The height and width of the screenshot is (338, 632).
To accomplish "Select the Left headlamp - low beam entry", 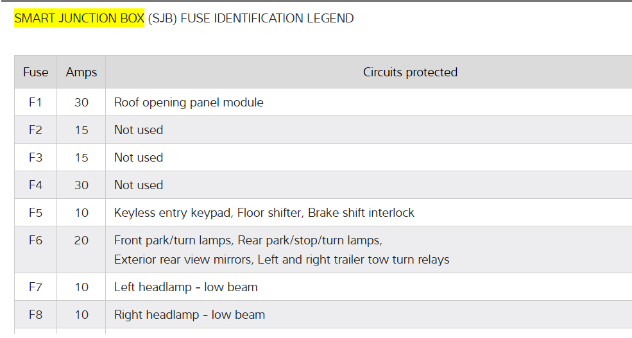I will click(x=185, y=287).
